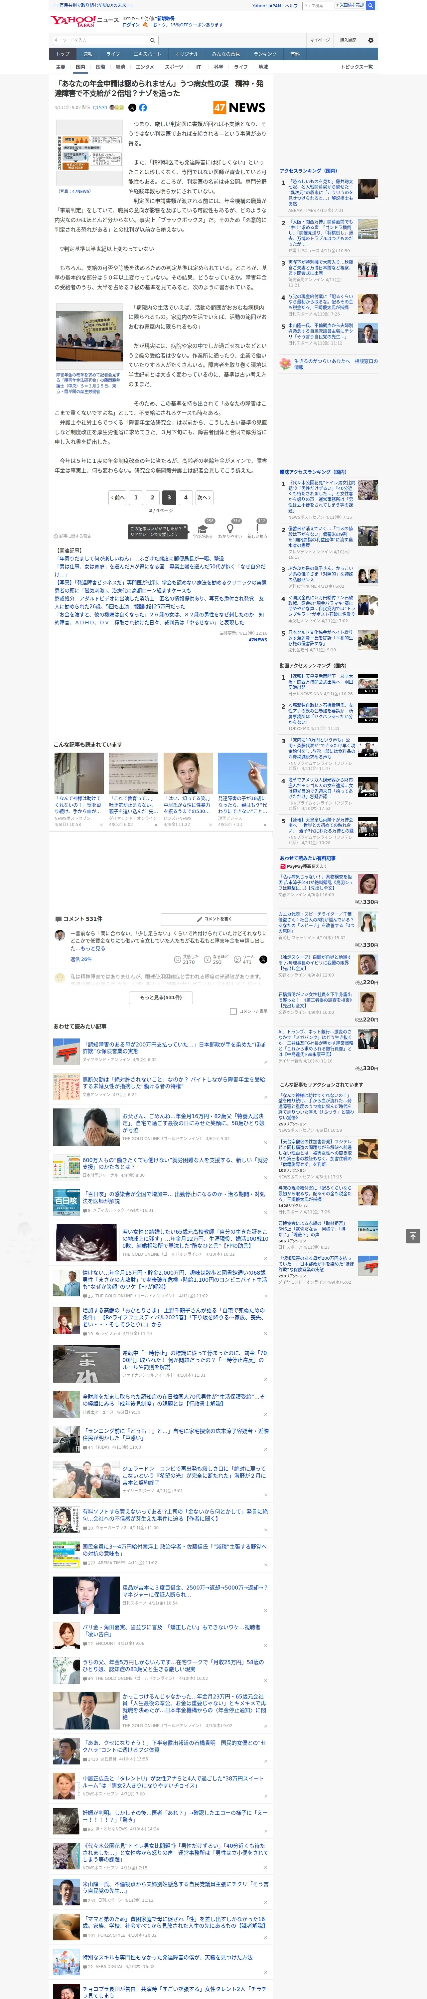Select トップ navigation tab
Screen dimensions: 427x1999
tap(63, 54)
